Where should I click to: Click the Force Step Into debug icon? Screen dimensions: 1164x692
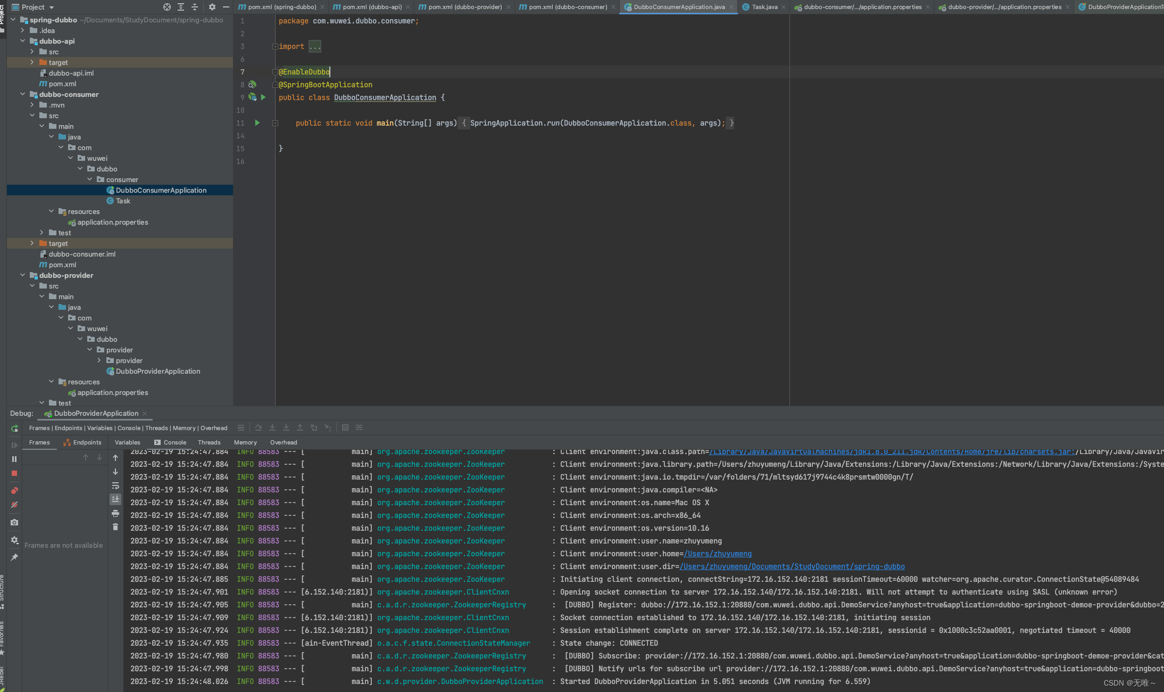pyautogui.click(x=286, y=427)
